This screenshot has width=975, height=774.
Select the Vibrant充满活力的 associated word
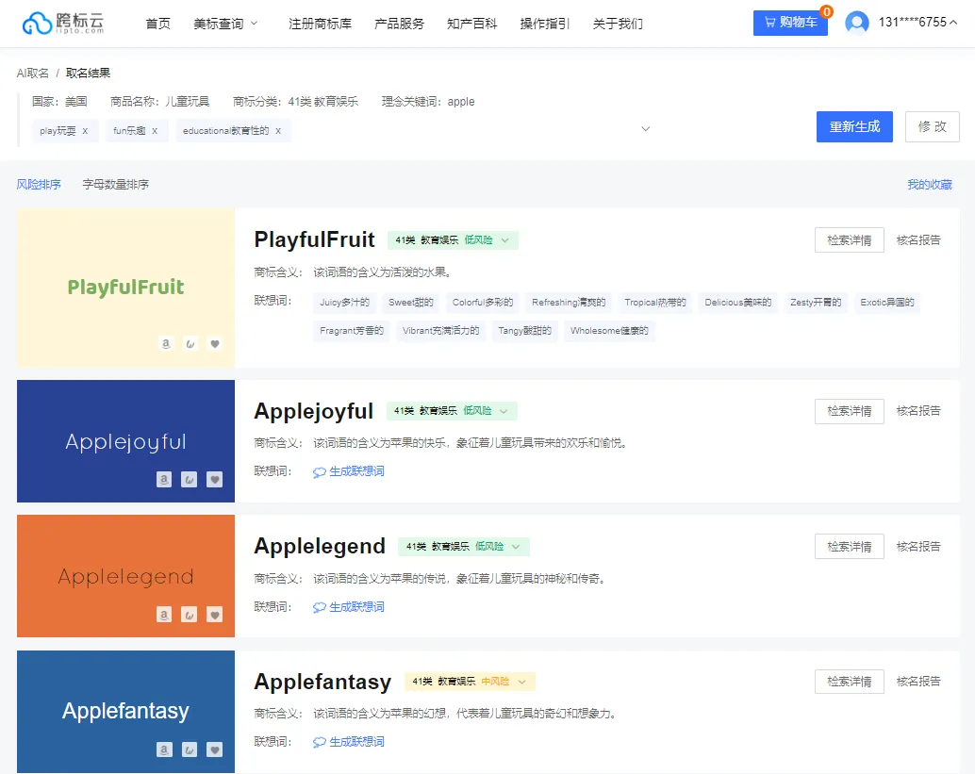click(x=441, y=331)
